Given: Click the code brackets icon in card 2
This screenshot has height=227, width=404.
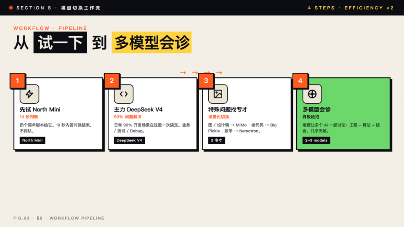Looking at the screenshot, I should pyautogui.click(x=124, y=94).
